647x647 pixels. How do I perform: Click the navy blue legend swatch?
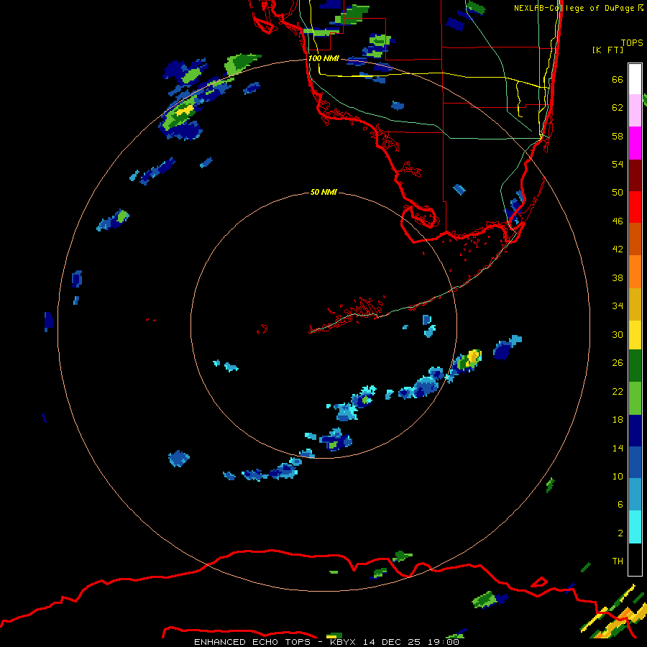pyautogui.click(x=635, y=431)
